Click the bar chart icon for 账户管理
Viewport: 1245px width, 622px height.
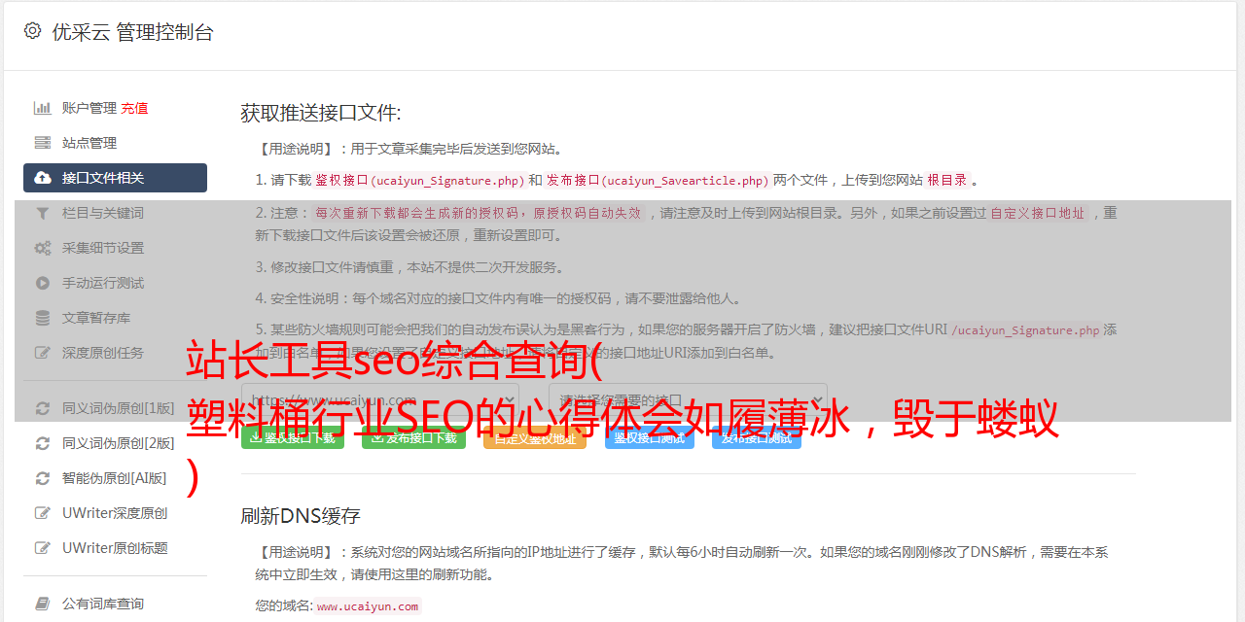click(43, 108)
